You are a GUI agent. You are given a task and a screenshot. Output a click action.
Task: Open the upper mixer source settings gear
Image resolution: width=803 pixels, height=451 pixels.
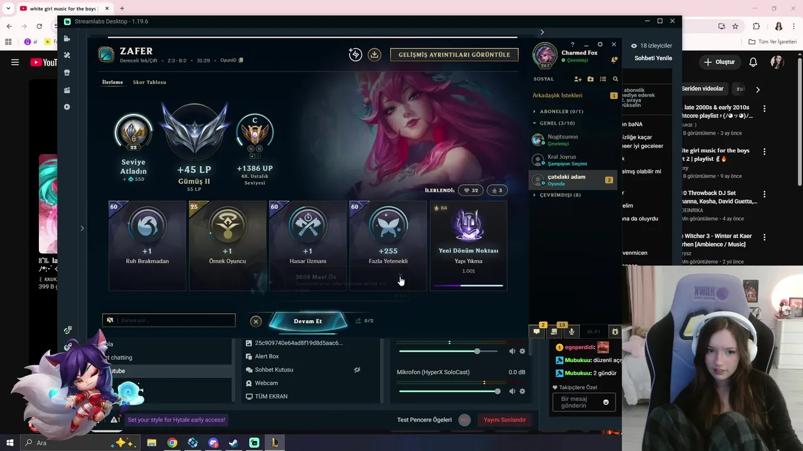[522, 351]
